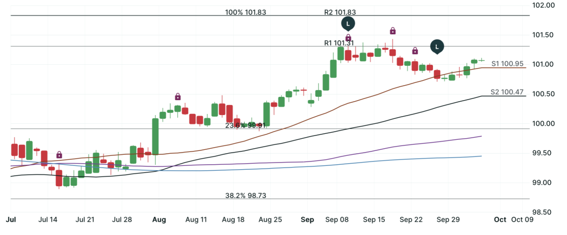Click the lock icon near Sep 22

tap(415, 51)
